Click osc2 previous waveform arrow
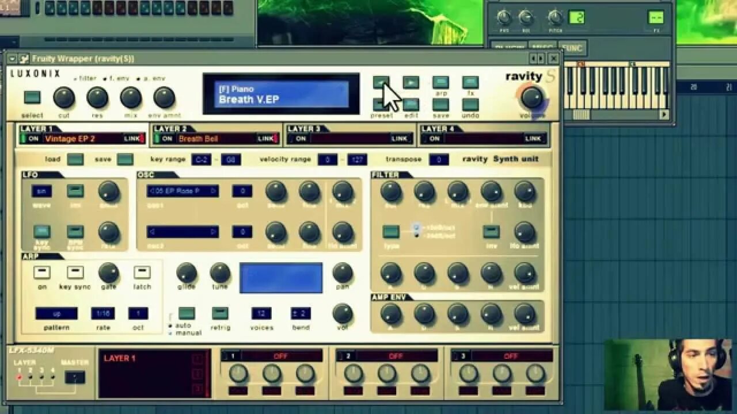Viewport: 737px width, 414px height. click(152, 232)
